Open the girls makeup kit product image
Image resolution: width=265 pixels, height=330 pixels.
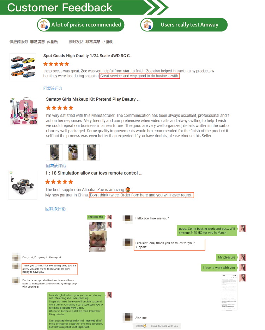click(24, 111)
